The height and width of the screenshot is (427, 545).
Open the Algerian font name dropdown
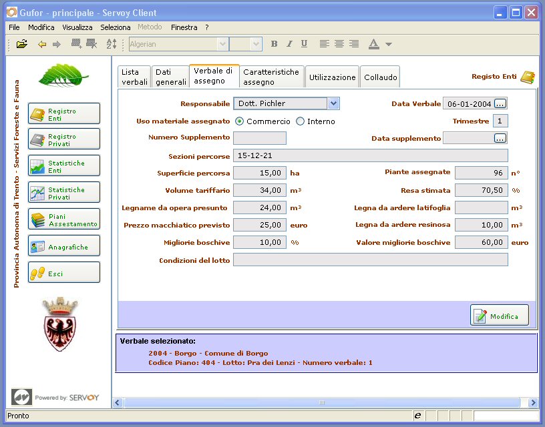[223, 44]
